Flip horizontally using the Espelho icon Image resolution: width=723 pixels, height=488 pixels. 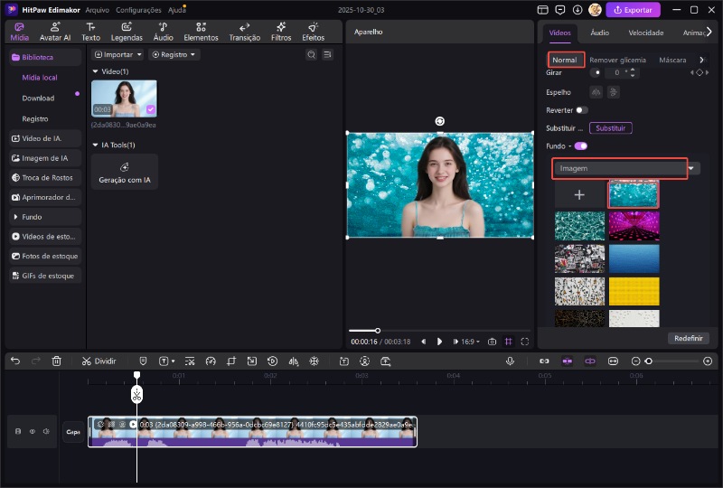coord(596,92)
